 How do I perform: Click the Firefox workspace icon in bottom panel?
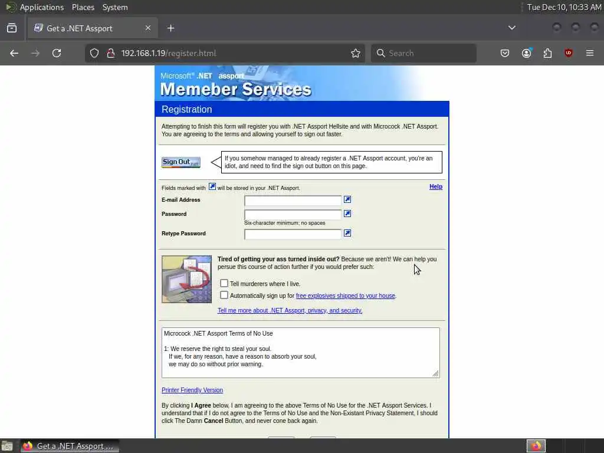point(536,446)
